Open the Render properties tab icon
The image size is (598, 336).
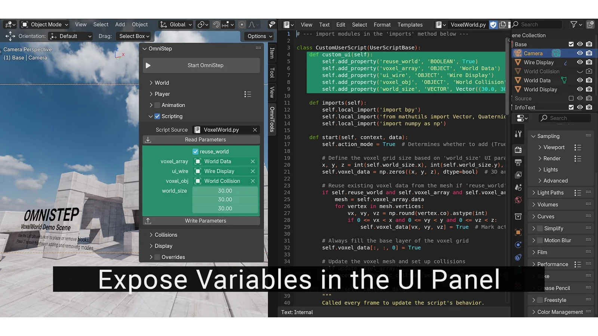coord(518,150)
